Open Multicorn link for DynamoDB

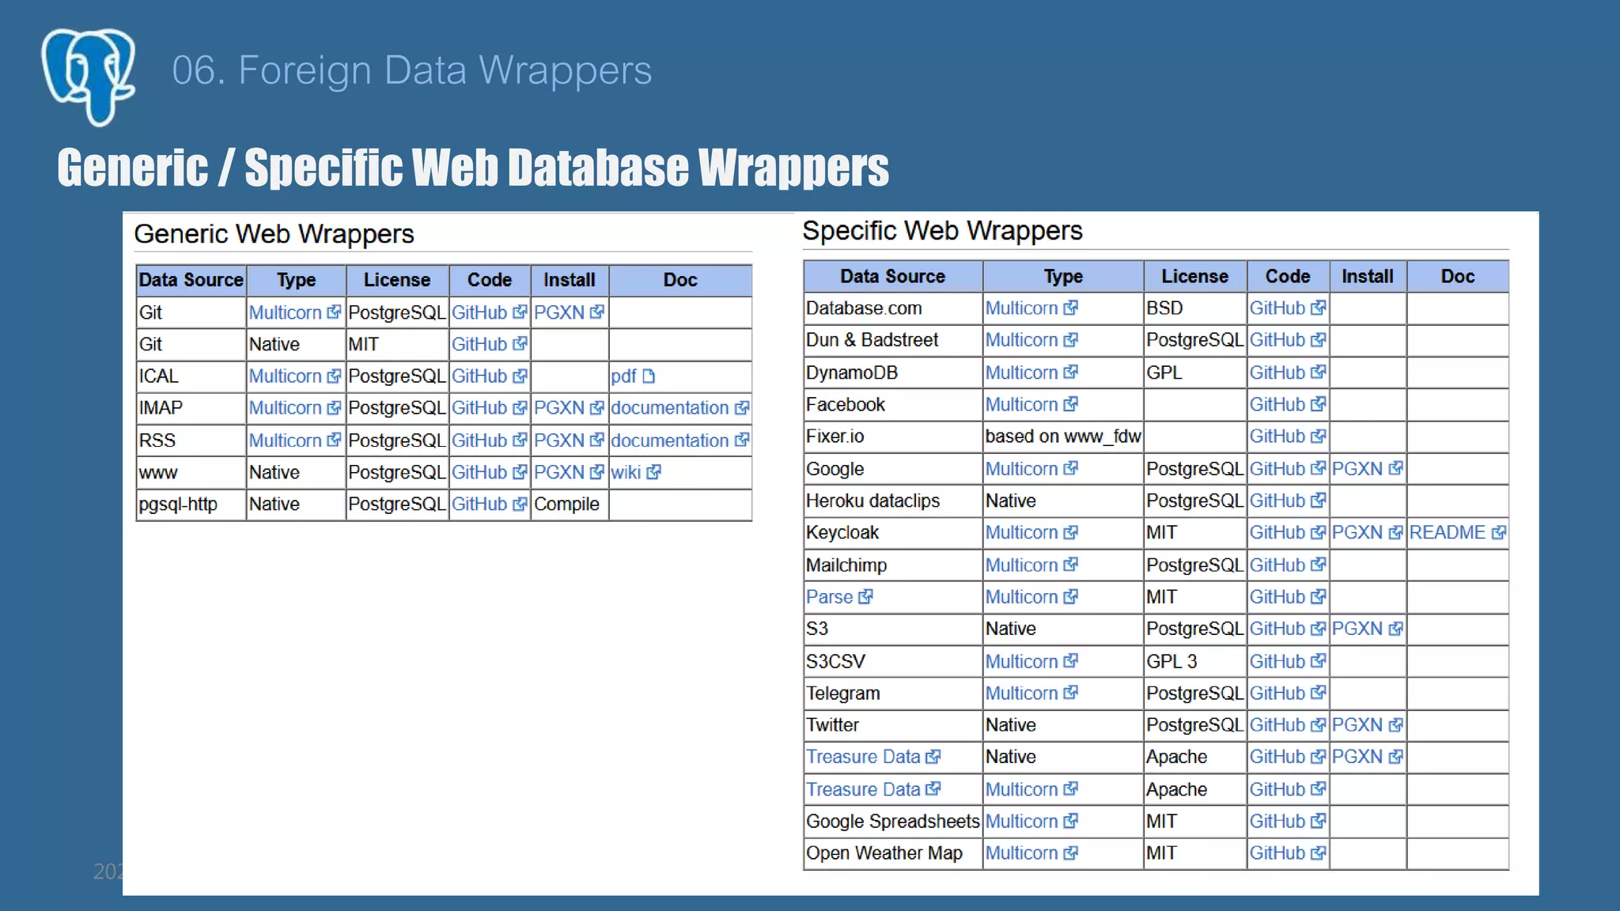point(1031,372)
